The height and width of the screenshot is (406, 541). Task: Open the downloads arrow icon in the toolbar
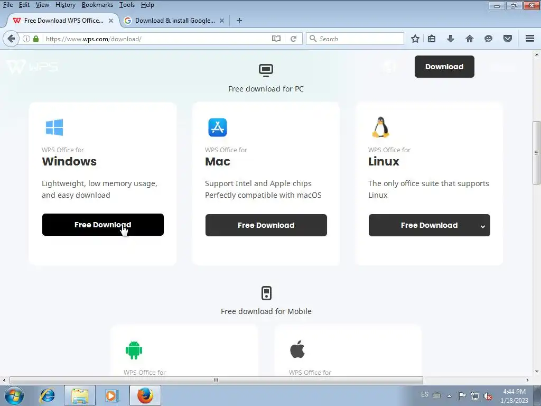click(451, 39)
